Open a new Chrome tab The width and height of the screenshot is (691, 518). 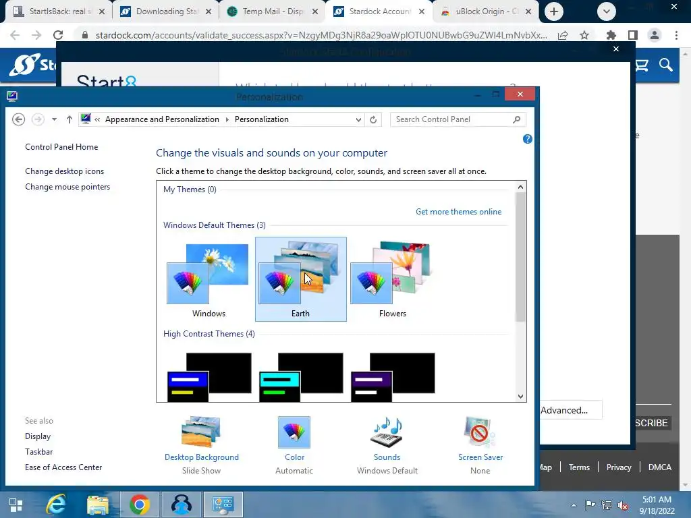pyautogui.click(x=554, y=11)
